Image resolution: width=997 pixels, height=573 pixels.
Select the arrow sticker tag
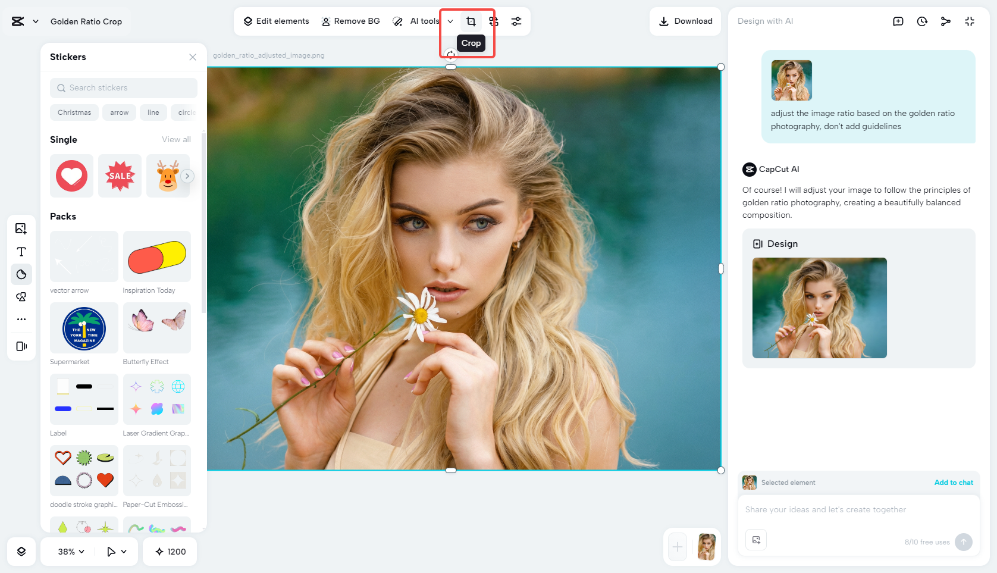point(119,112)
